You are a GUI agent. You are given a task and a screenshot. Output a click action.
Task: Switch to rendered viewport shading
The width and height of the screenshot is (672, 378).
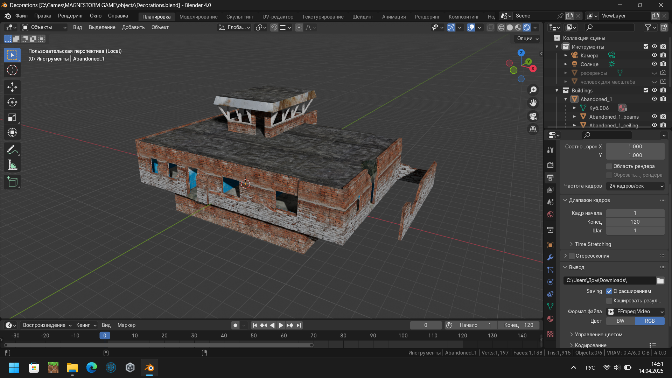[527, 27]
